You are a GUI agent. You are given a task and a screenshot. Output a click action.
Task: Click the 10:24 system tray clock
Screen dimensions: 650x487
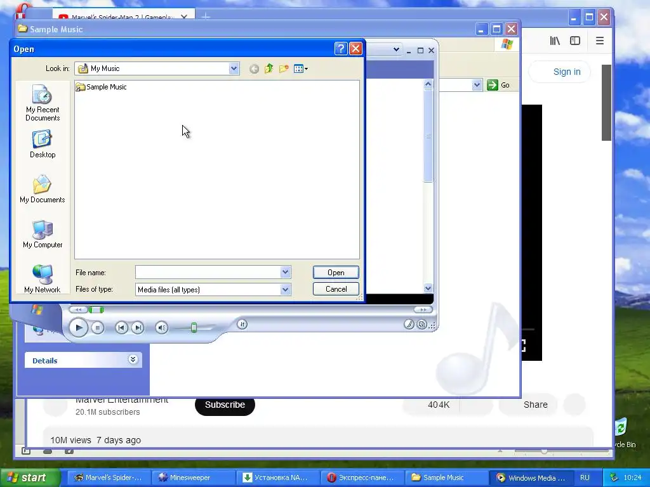632,477
